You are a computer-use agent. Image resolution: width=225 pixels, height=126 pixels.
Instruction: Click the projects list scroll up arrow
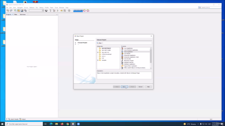(x=151, y=48)
